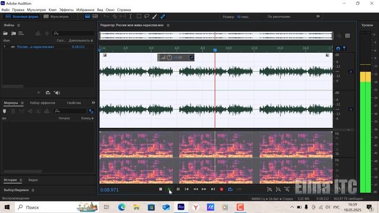Open the По умолчанию workspace dropdown
The image size is (379, 213).
[279, 17]
